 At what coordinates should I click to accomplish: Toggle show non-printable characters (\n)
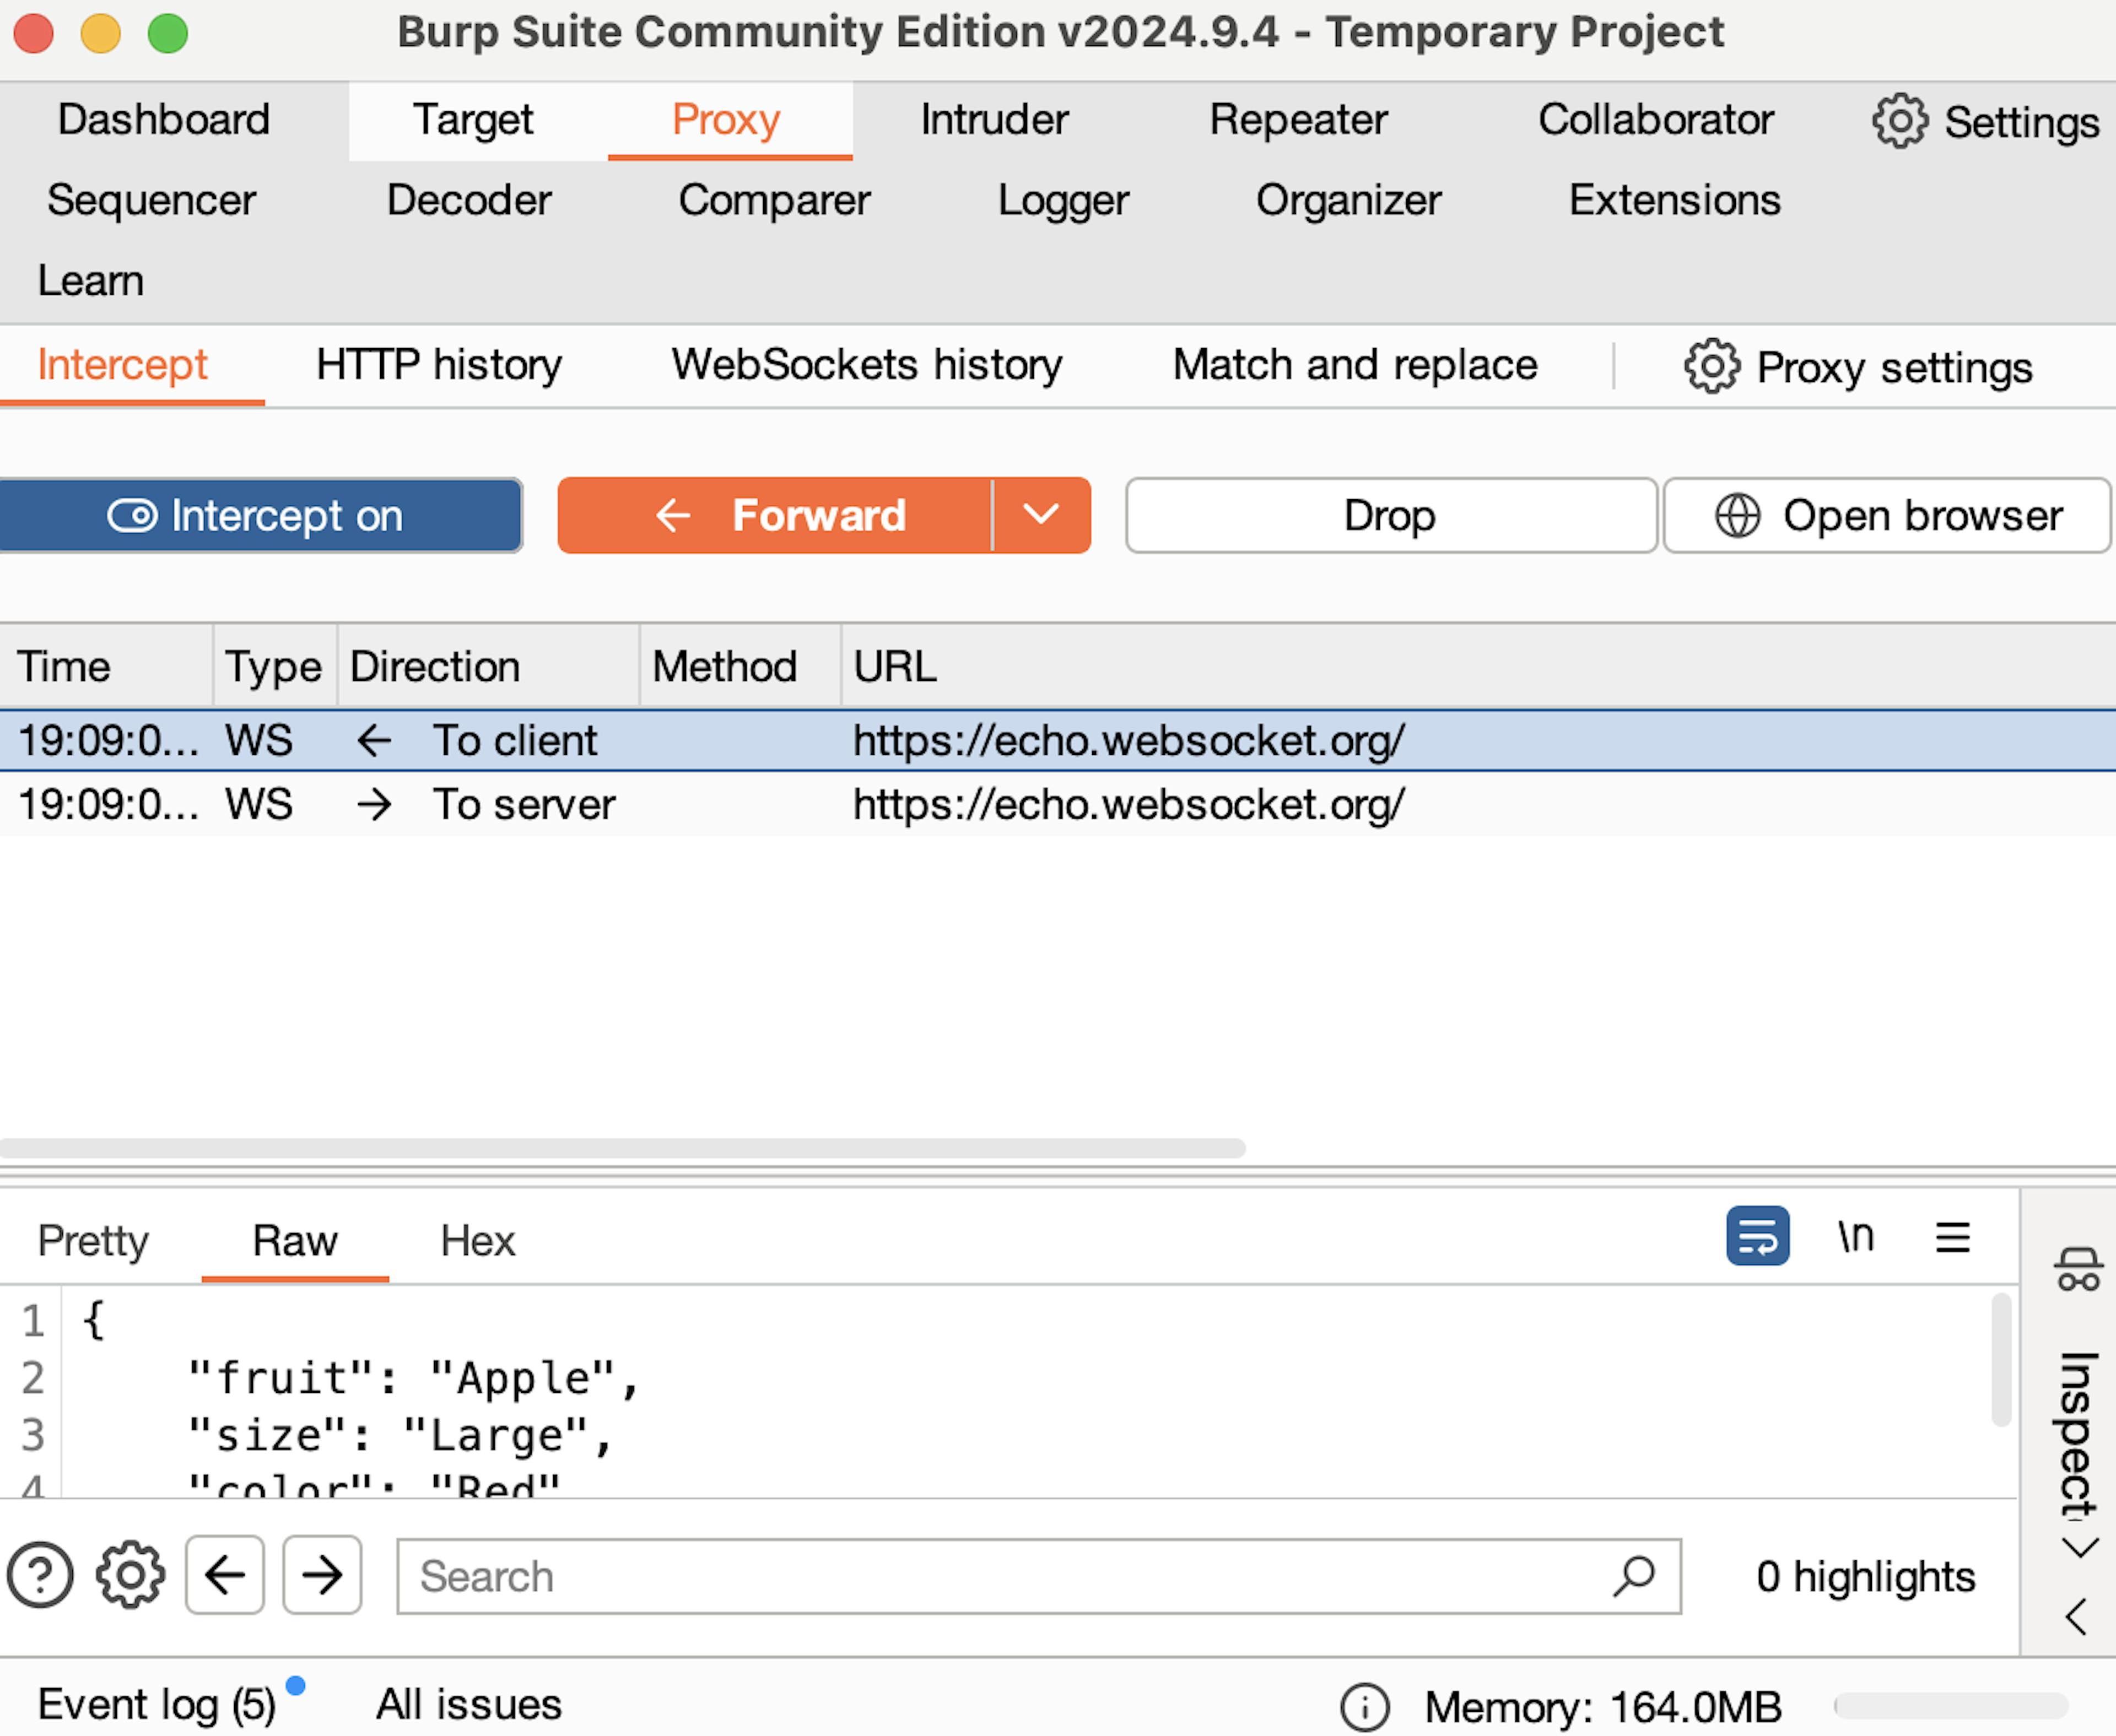click(x=1855, y=1237)
